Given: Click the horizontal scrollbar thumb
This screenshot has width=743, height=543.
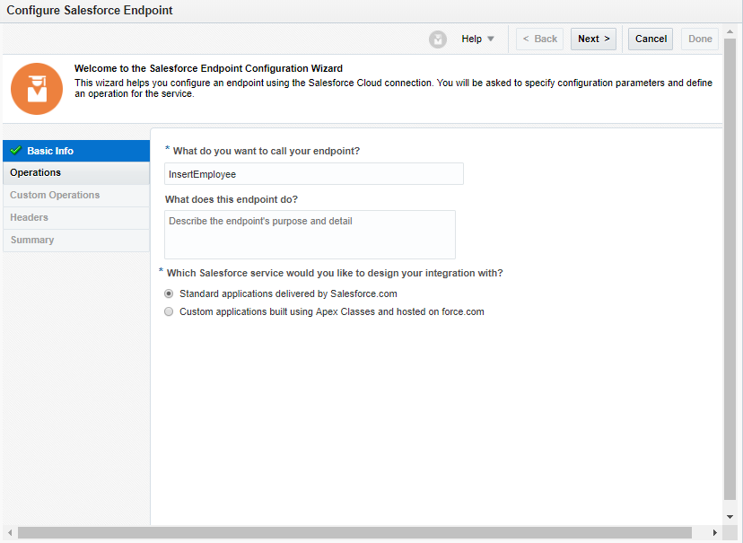Looking at the screenshot, I should point(354,532).
